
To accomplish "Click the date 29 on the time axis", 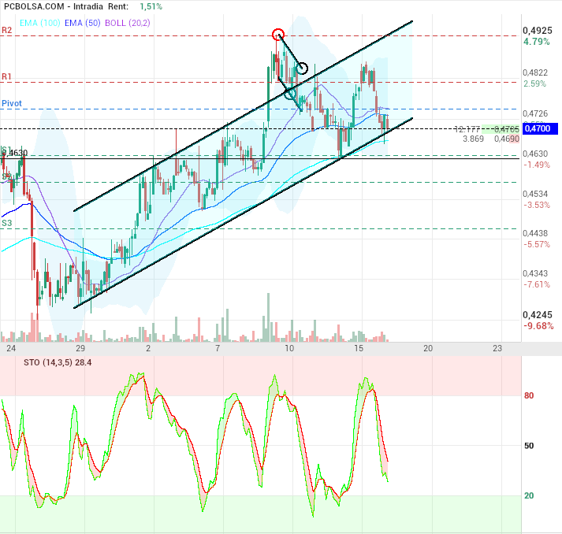I will point(80,347).
